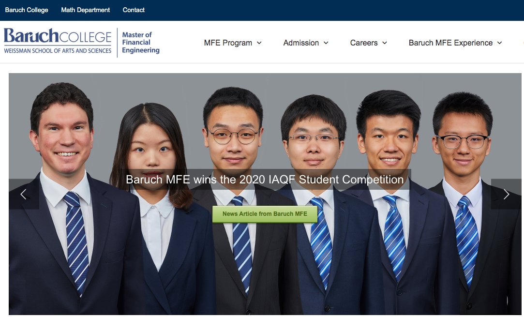Expand the Admission dropdown
Viewport: 524px width, 317px height.
pos(327,43)
